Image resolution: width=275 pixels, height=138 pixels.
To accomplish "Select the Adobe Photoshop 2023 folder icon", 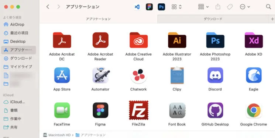I will tap(215, 40).
